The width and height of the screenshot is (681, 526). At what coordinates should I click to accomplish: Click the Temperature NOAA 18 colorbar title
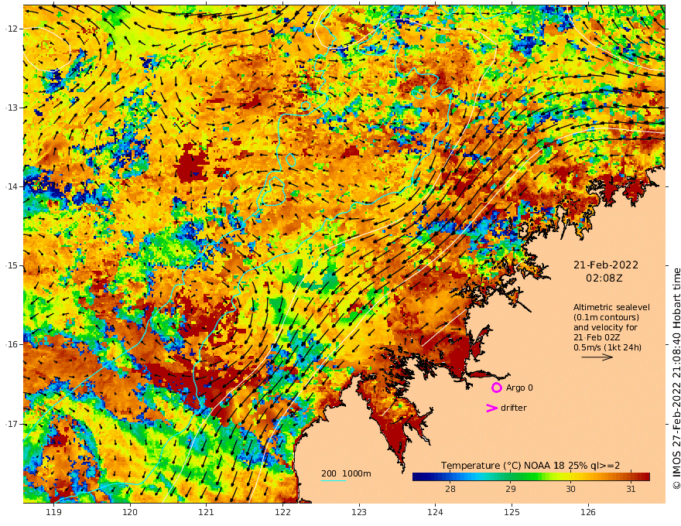(x=530, y=466)
